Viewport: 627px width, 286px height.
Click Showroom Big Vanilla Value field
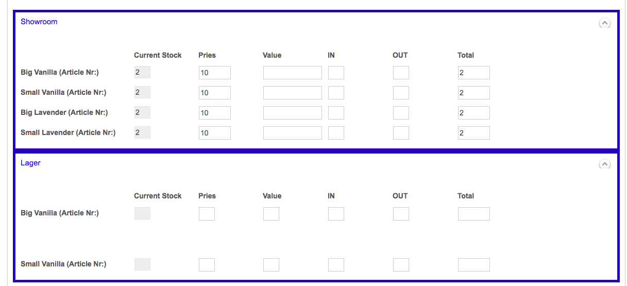tap(292, 73)
